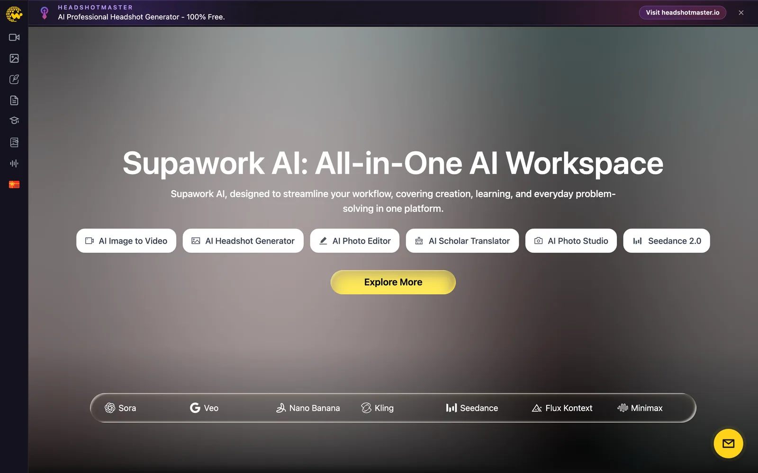758x473 pixels.
Task: Select Veo in the model bar
Action: [204, 408]
